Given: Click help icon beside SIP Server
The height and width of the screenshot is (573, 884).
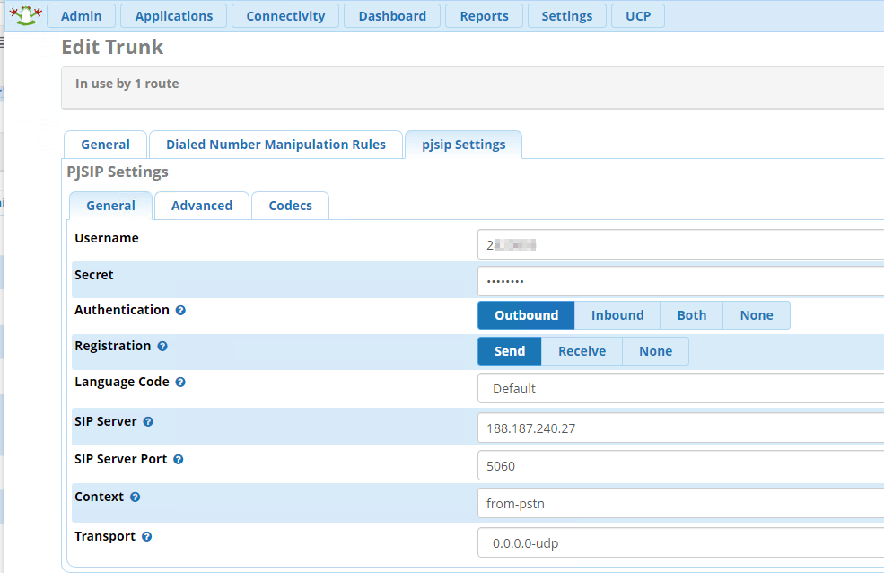Looking at the screenshot, I should click(148, 422).
